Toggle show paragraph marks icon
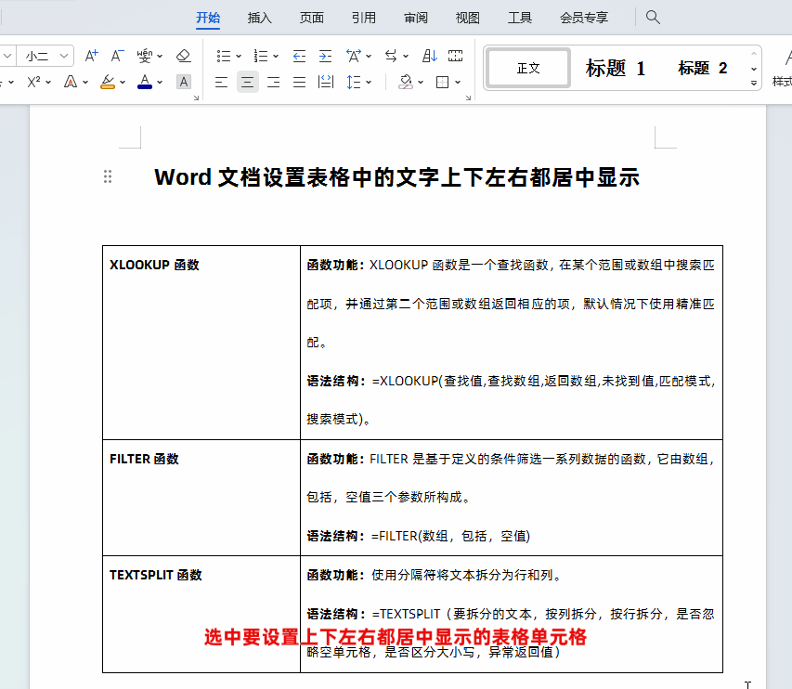Screen dimensions: 792x689 click(x=455, y=56)
